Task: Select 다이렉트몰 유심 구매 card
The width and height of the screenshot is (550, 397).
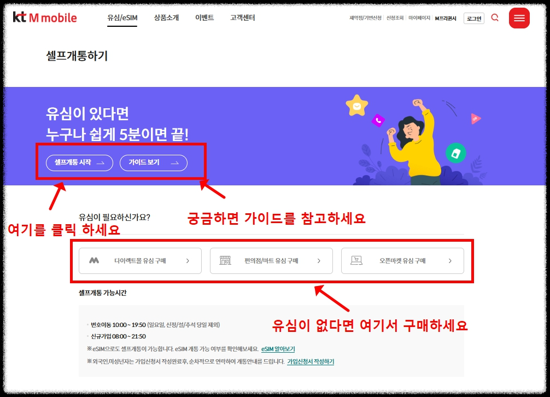Action: pos(141,261)
